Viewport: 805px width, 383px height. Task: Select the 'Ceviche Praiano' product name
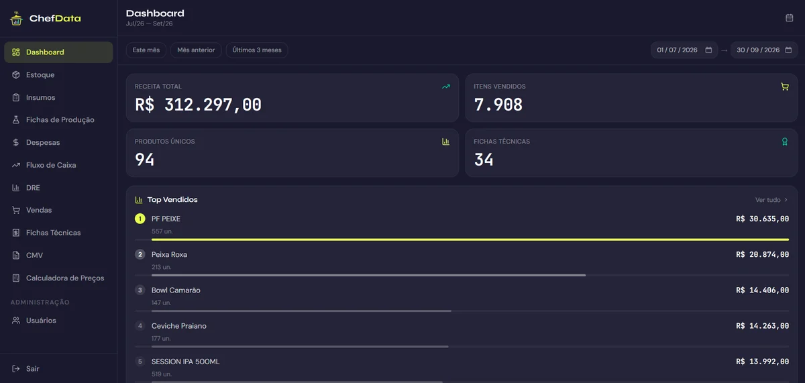pos(179,326)
